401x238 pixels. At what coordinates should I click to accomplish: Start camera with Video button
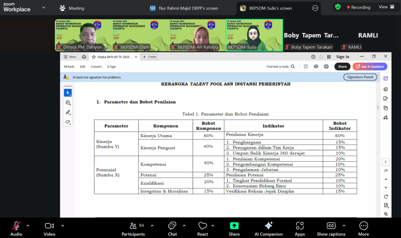[49, 227]
